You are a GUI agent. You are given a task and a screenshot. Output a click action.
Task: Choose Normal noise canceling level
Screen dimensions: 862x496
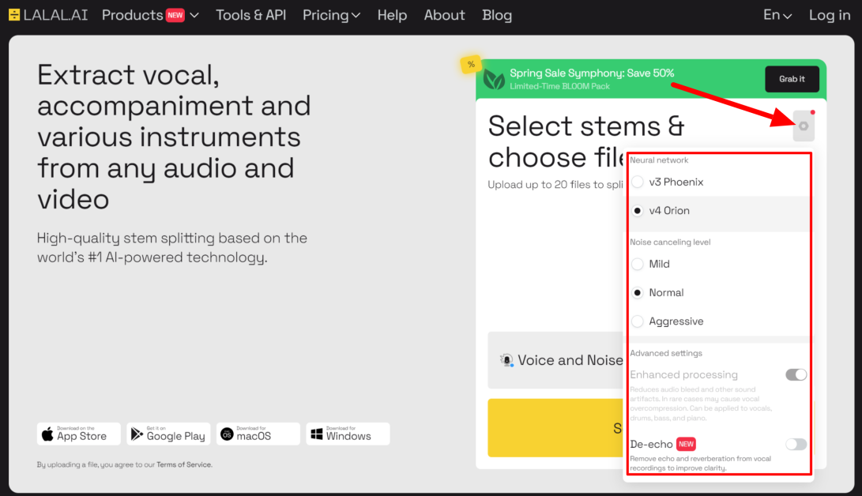coord(637,292)
